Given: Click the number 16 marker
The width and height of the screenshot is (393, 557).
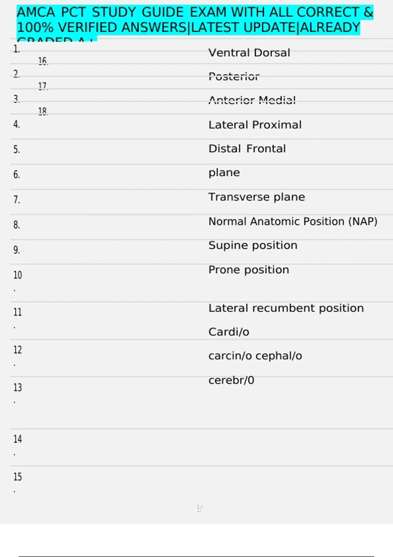Looking at the screenshot, I should click(x=43, y=61).
